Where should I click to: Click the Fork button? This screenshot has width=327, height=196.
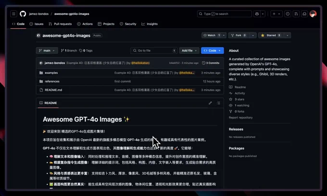coord(239,36)
